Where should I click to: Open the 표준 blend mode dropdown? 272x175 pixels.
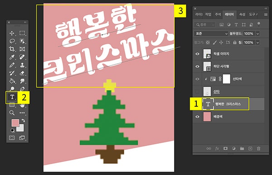click(x=211, y=33)
